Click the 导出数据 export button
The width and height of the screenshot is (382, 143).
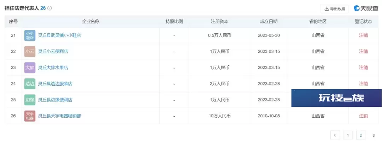335,9
